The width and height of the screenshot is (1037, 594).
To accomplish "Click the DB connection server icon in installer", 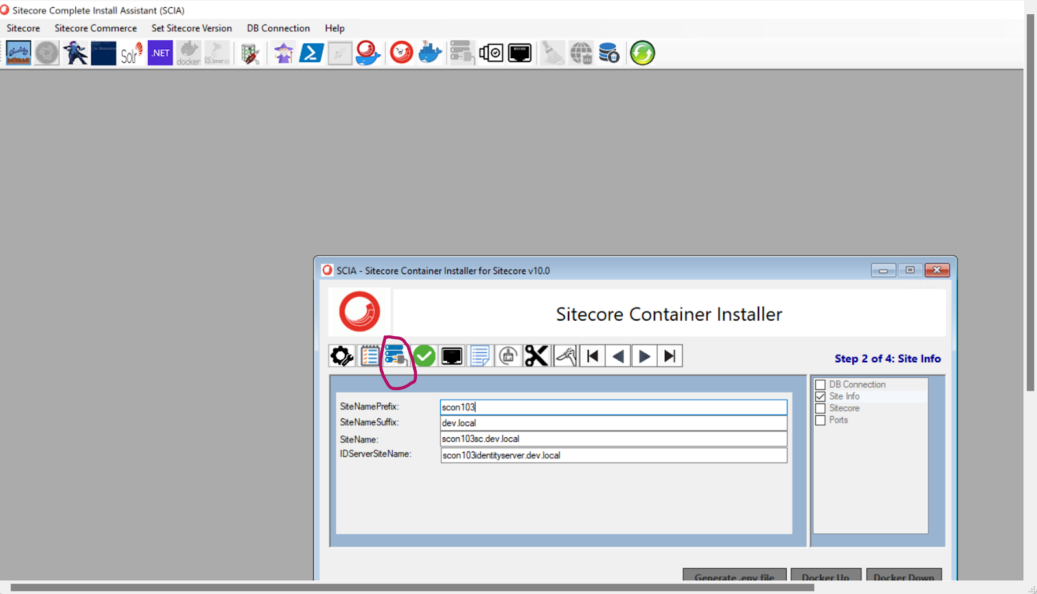I will pyautogui.click(x=396, y=356).
